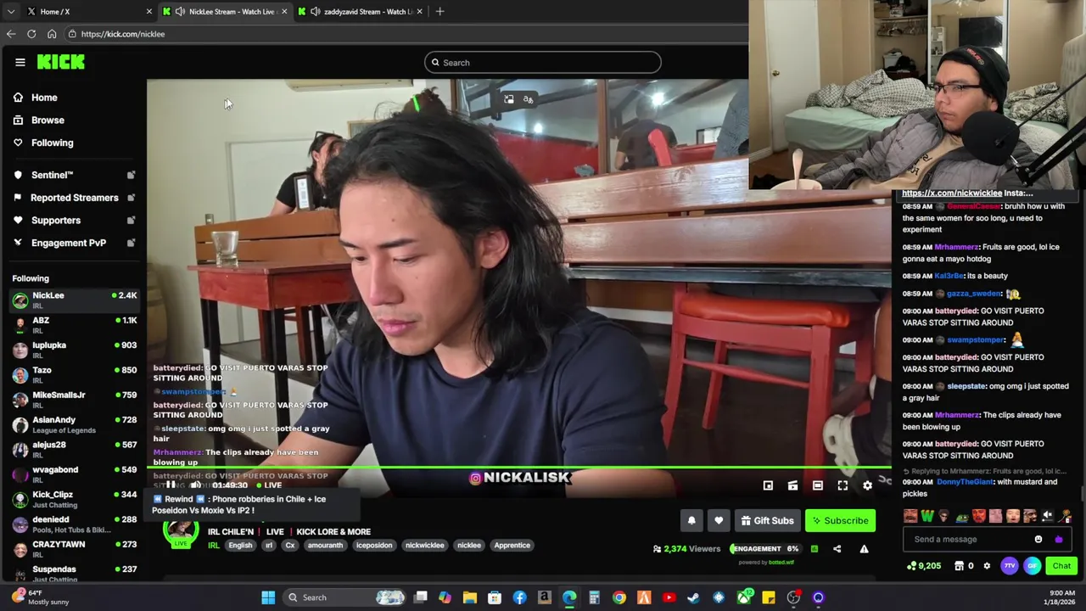
Task: Open the GIF picker button
Action: click(1033, 566)
